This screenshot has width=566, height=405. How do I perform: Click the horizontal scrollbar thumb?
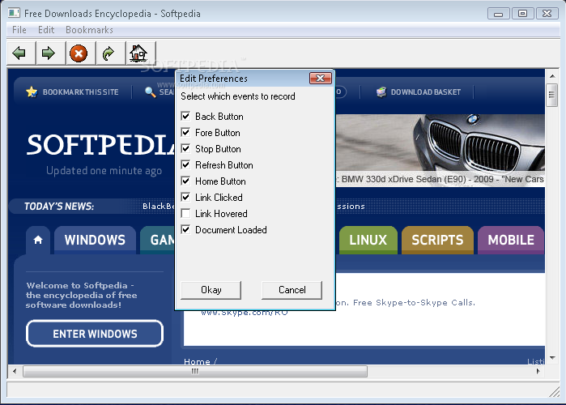[195, 371]
